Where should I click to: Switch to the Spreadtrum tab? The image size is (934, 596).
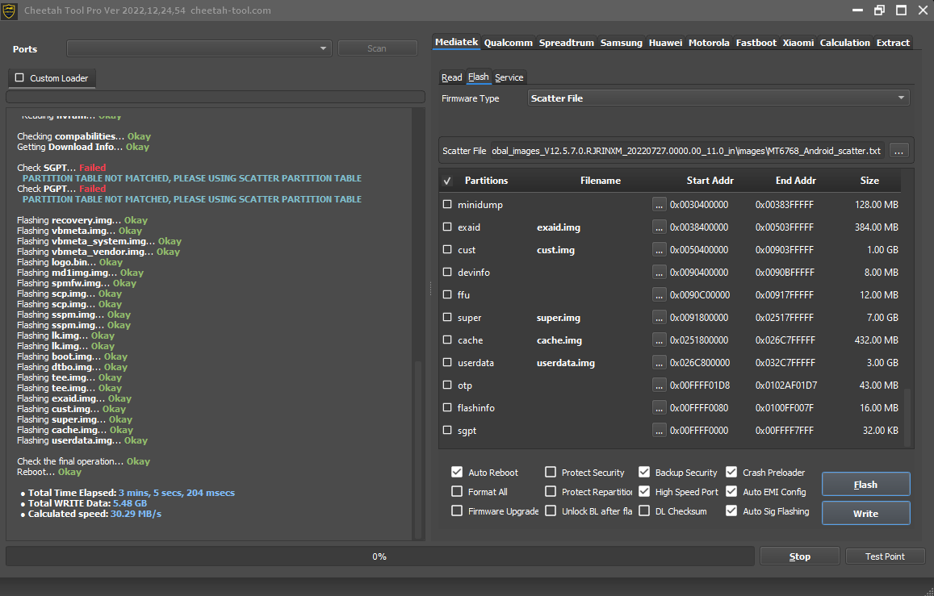click(x=567, y=43)
